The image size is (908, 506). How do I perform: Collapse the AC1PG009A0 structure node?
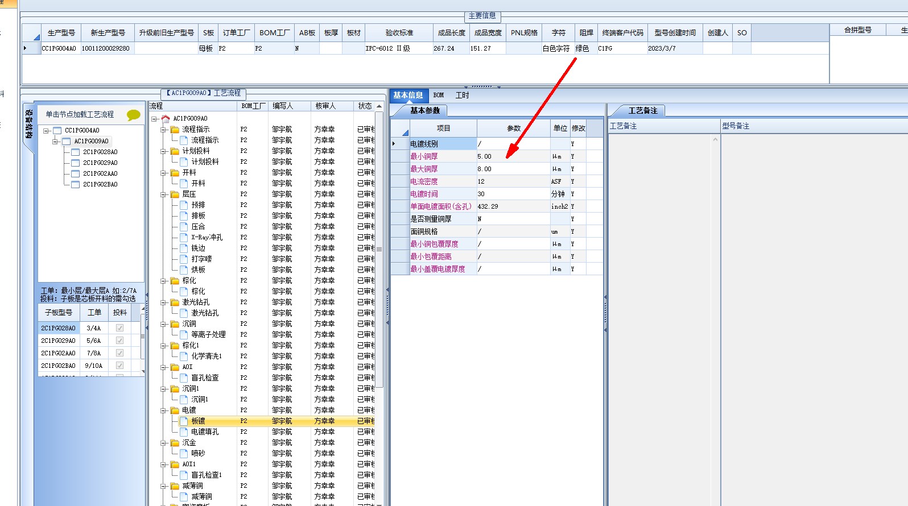coord(55,142)
